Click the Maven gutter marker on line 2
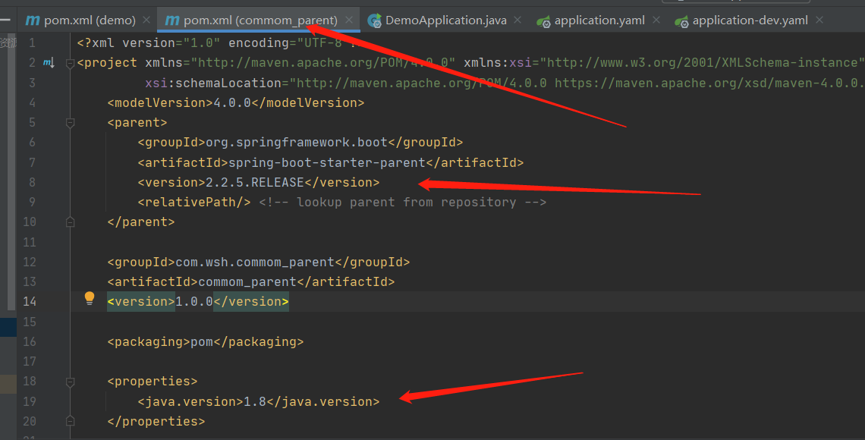 (x=49, y=63)
